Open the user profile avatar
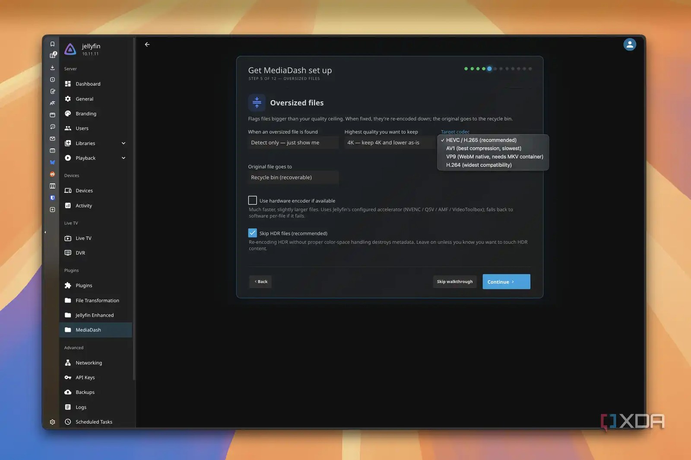Screen dimensions: 691x460 (x=630, y=44)
